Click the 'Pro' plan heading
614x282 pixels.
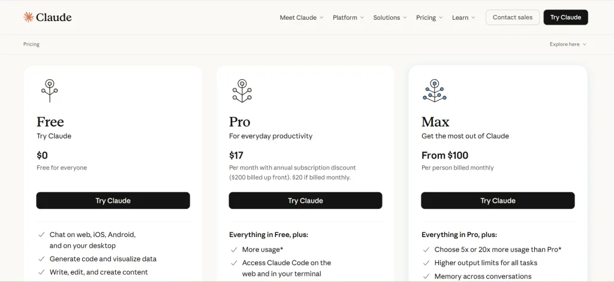(240, 122)
